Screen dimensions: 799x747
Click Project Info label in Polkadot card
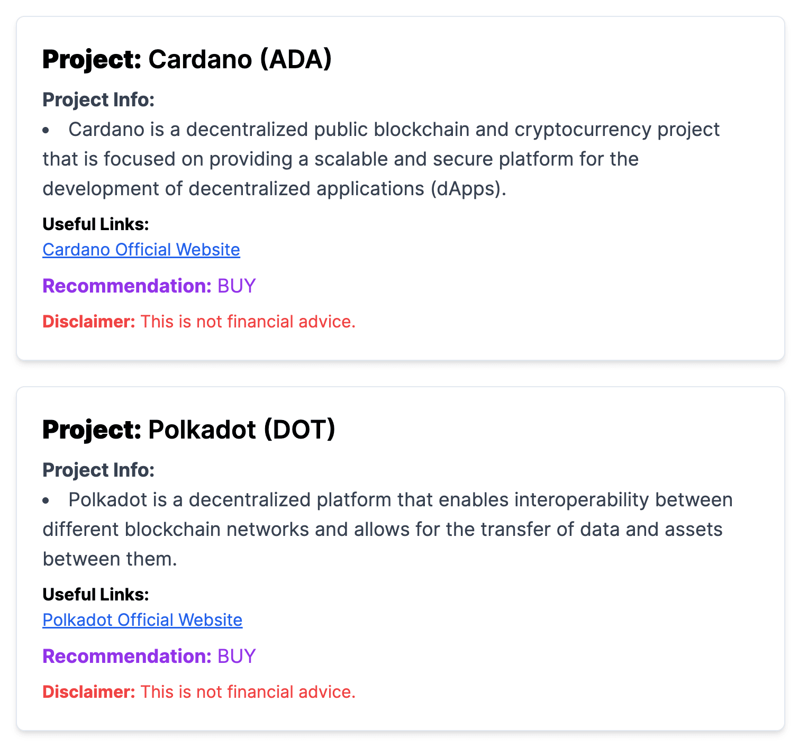point(98,470)
